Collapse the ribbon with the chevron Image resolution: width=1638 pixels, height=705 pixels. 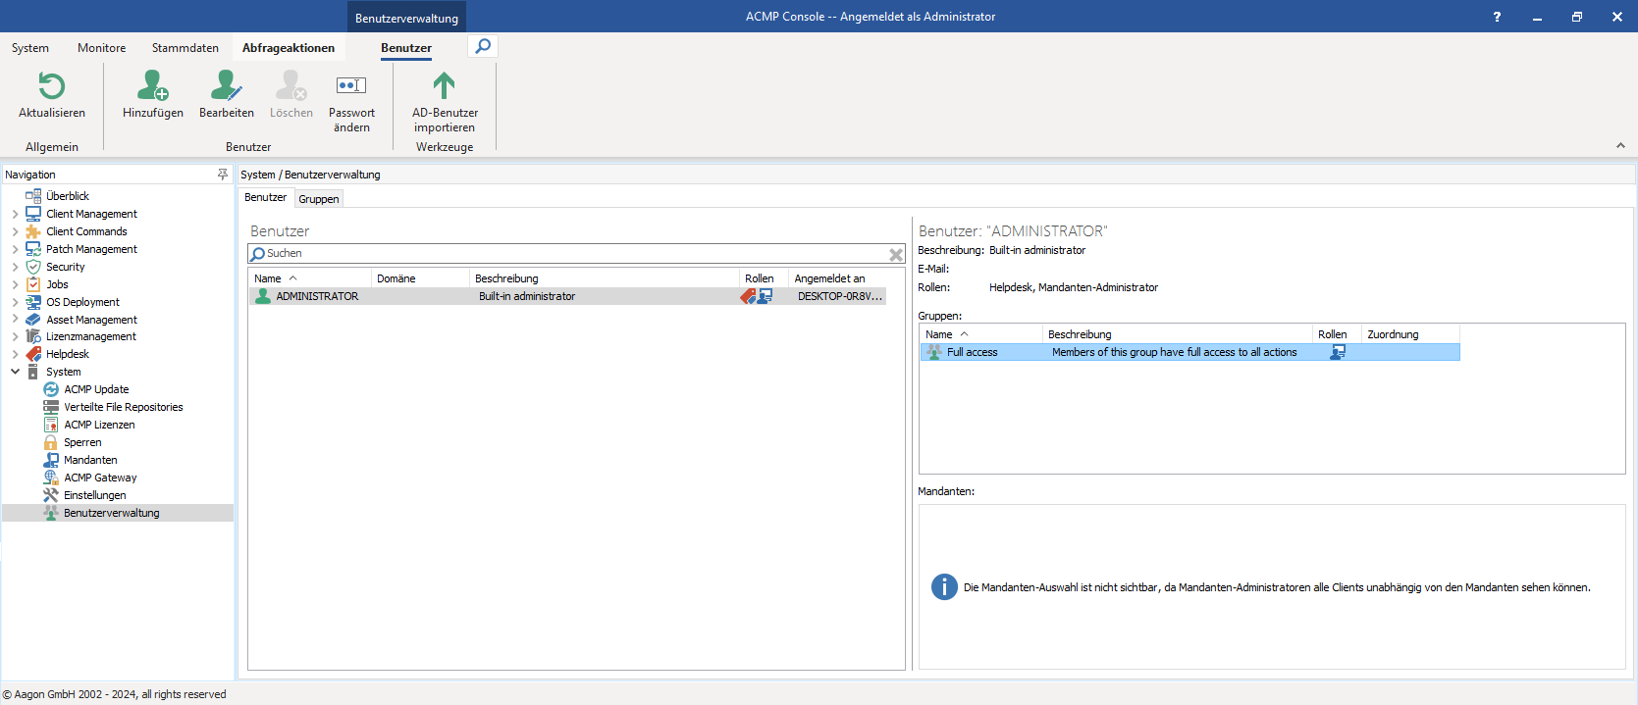pyautogui.click(x=1620, y=145)
